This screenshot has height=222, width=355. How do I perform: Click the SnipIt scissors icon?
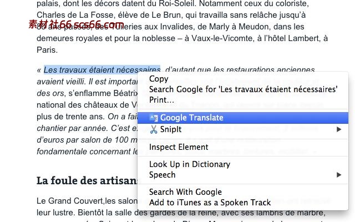pos(154,129)
